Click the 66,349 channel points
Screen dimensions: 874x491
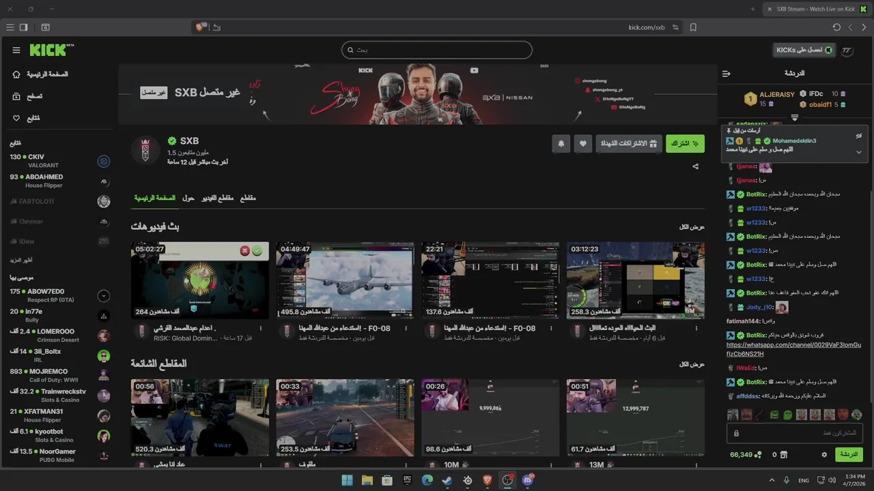click(746, 455)
